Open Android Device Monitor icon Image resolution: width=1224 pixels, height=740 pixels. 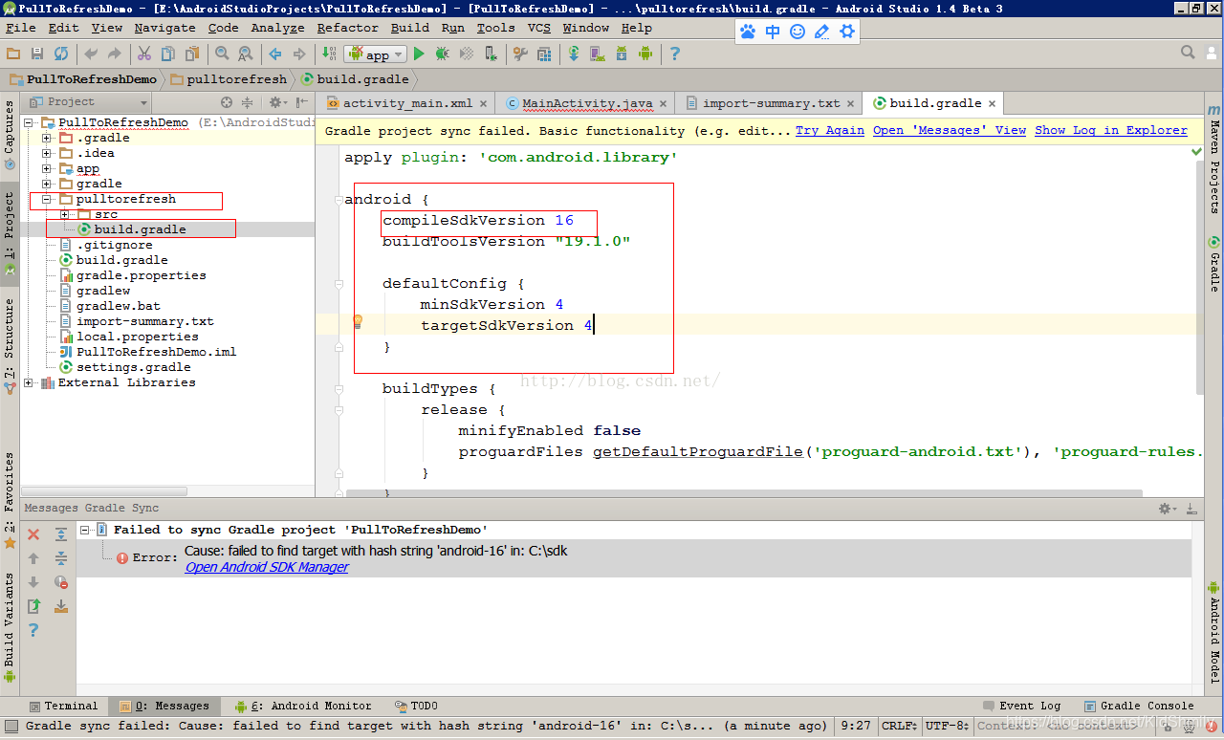[x=645, y=54]
